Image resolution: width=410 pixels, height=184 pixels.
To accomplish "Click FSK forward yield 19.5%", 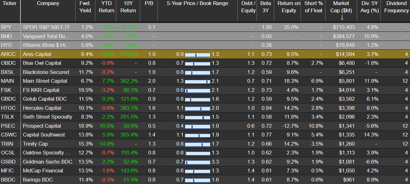I will click(86, 90).
